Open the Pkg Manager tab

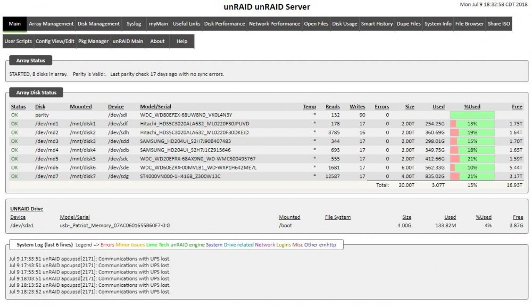tap(93, 41)
